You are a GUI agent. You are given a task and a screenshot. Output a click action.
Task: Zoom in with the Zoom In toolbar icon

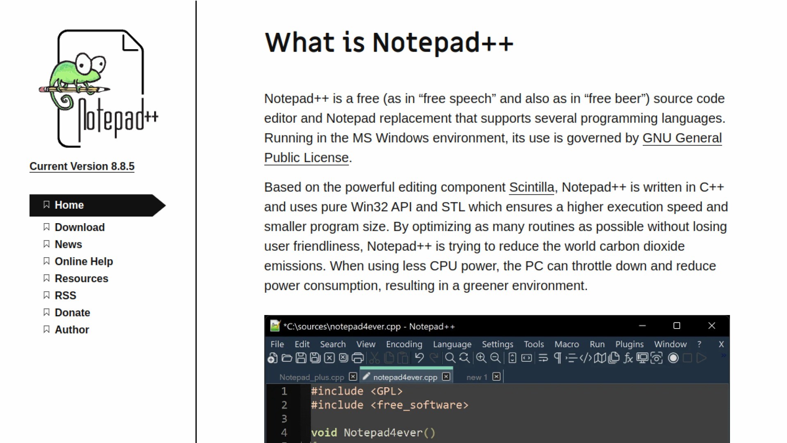(x=480, y=358)
